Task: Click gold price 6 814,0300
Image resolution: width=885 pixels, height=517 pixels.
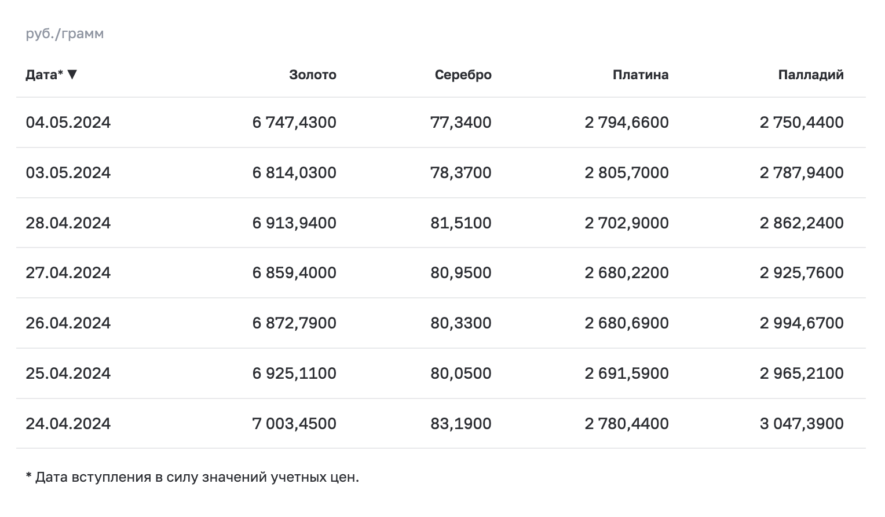Action: tap(294, 173)
